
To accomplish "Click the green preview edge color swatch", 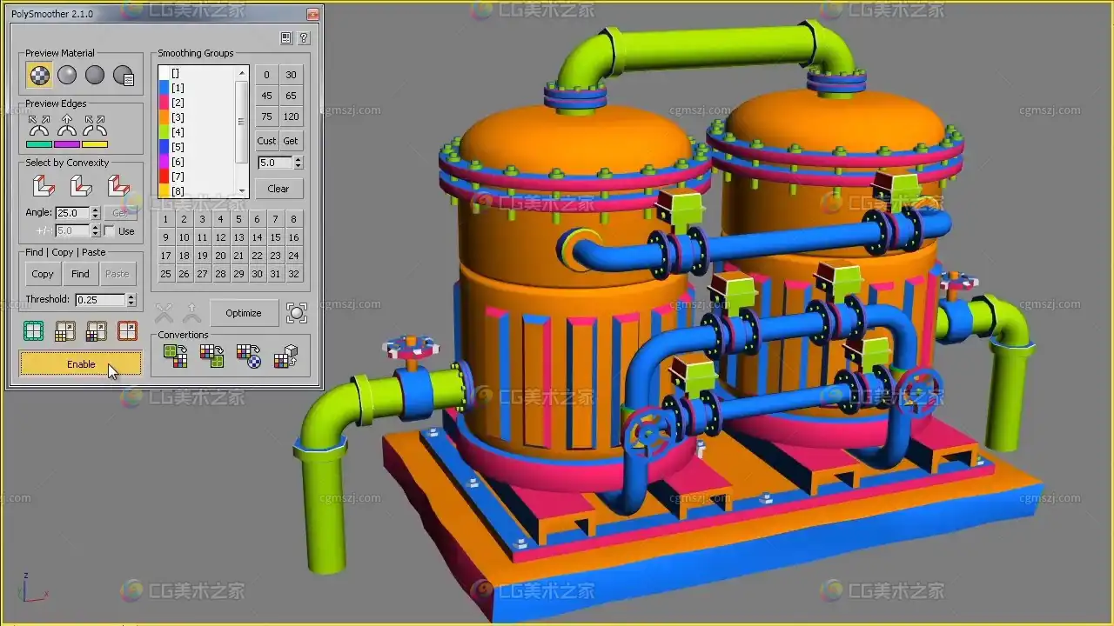I will 39,144.
